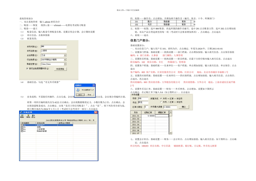The width and height of the screenshot is (256, 181).
Task: Click the scrollbar thumb in exchange rate table
Action: pyautogui.click(x=171, y=115)
